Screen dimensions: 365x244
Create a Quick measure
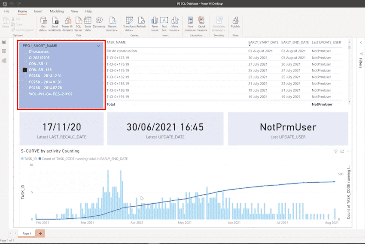pyautogui.click(x=202, y=24)
